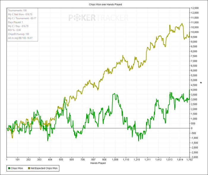Click the 1,702 x-axis tick label
This screenshot has height=175, width=208.
(190, 160)
